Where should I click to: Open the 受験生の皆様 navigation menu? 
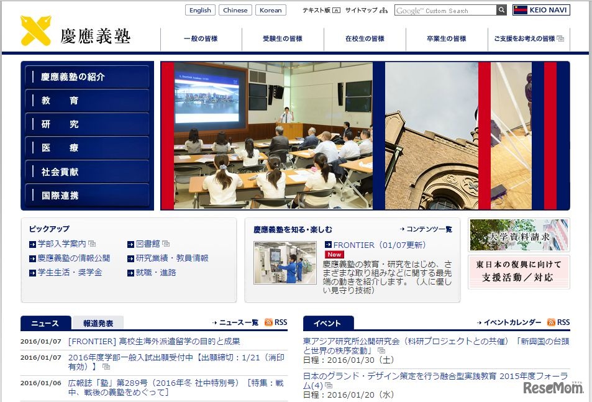[283, 37]
